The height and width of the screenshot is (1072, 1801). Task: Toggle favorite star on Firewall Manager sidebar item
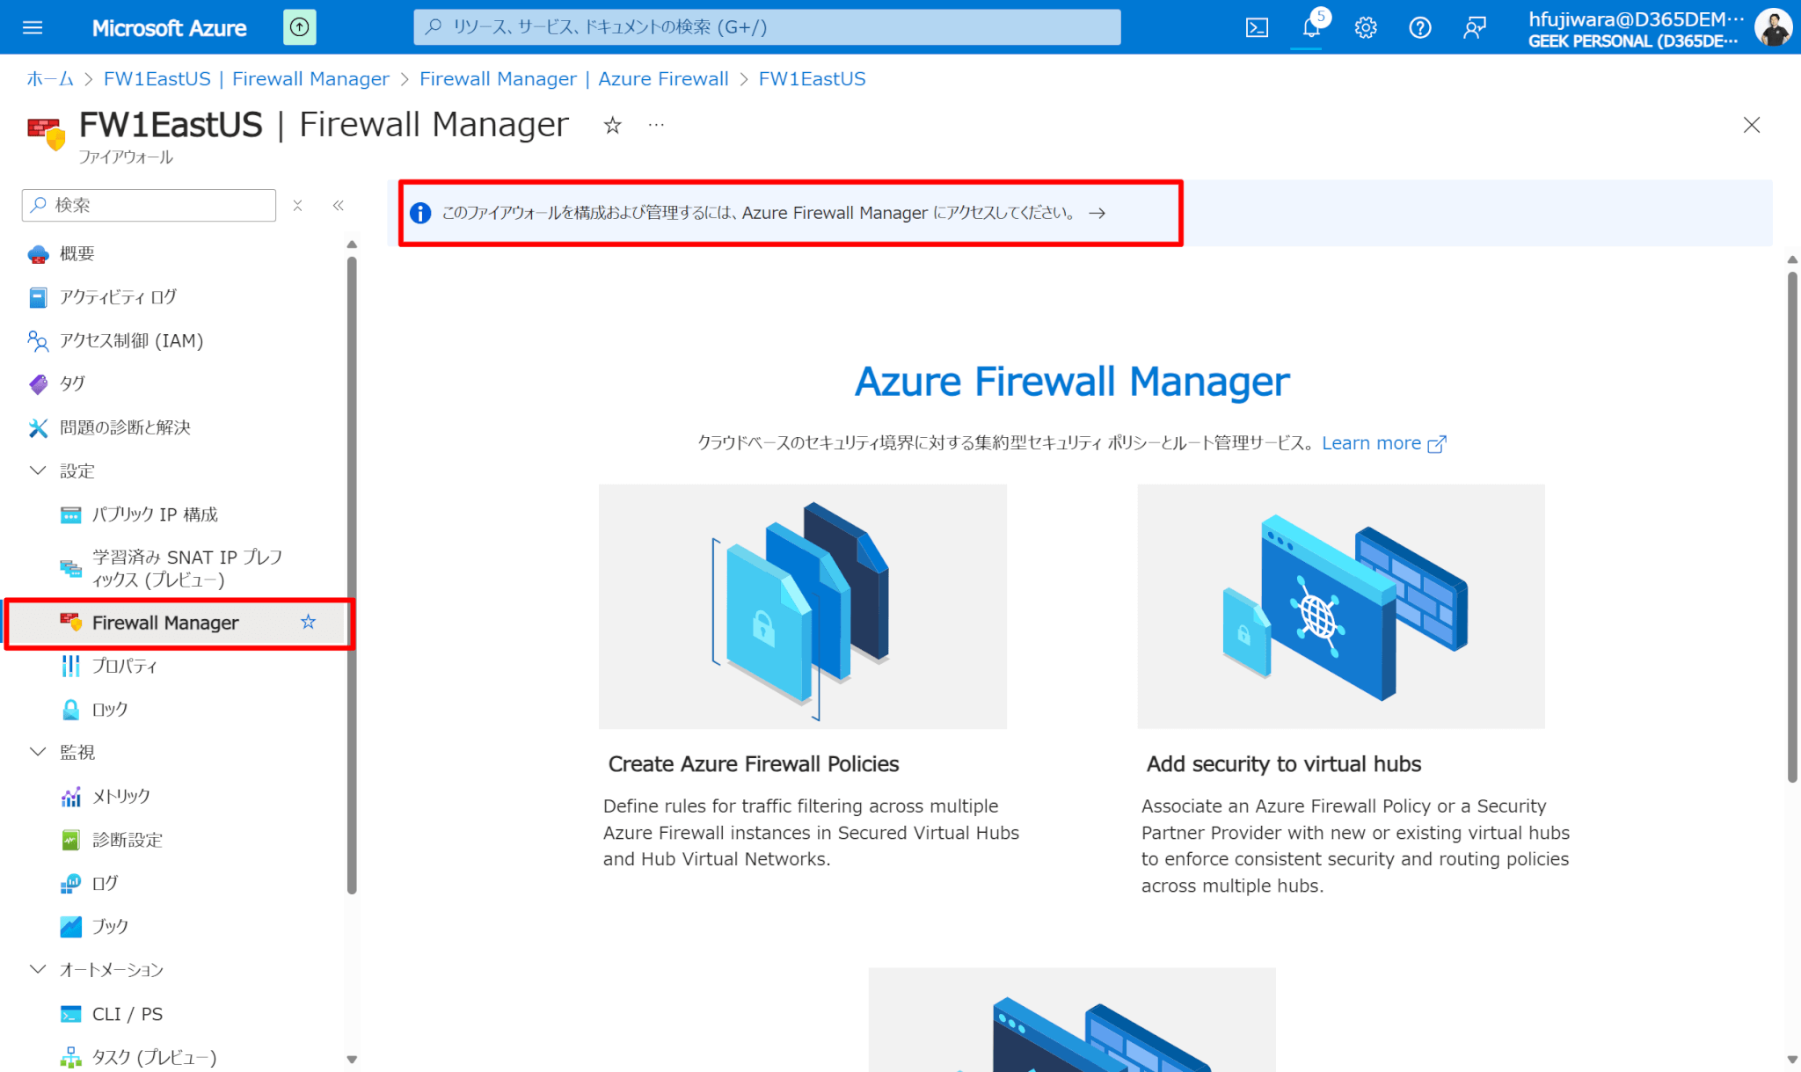(x=309, y=623)
